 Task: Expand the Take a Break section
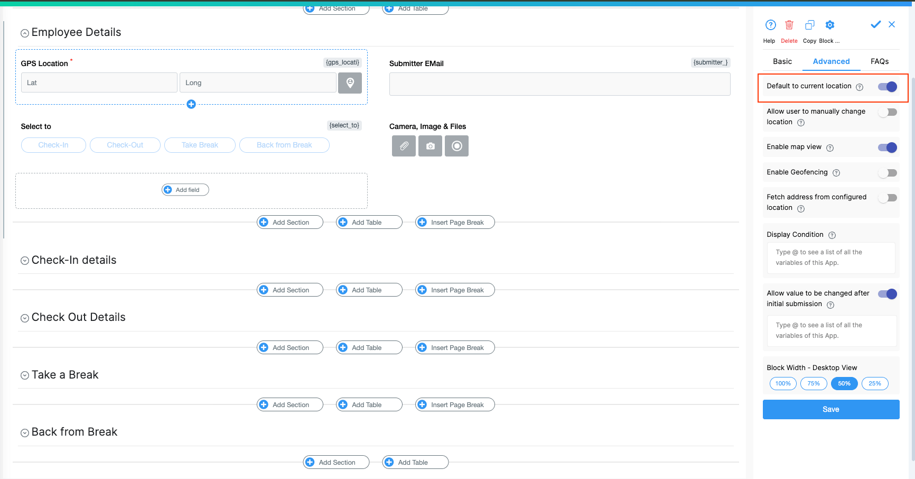point(24,375)
